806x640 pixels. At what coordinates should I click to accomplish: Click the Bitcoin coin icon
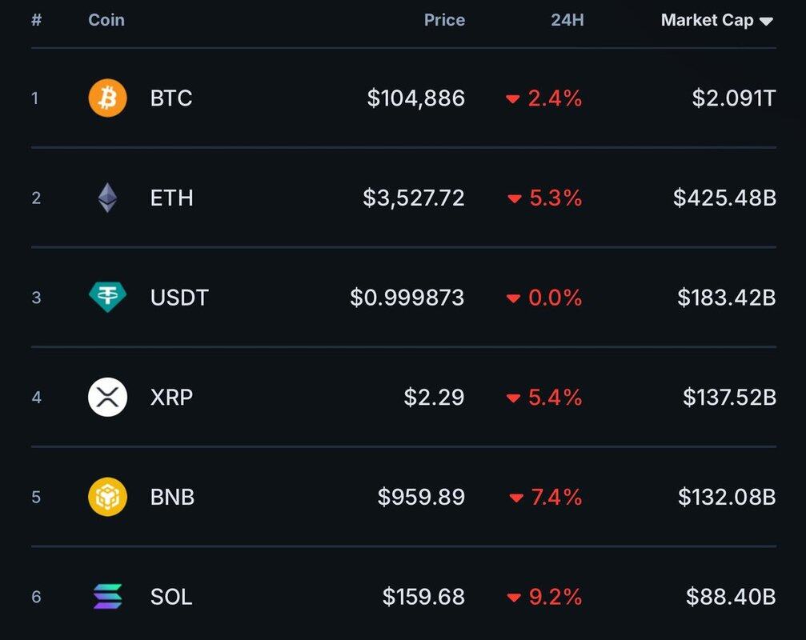tap(107, 98)
